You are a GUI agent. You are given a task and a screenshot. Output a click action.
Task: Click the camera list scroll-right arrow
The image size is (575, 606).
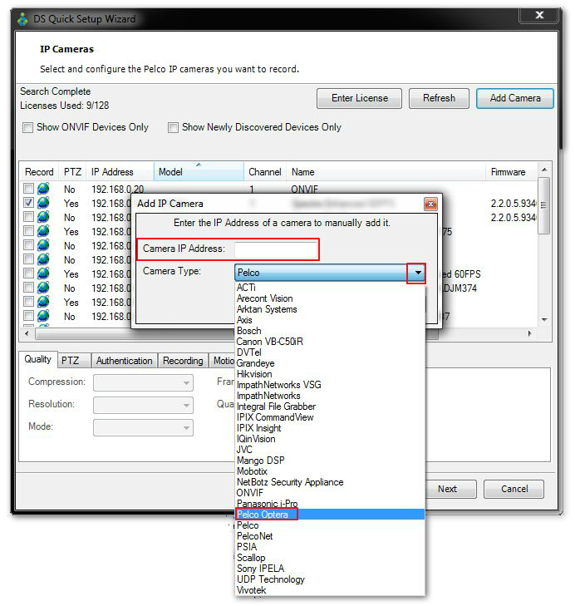(x=530, y=333)
